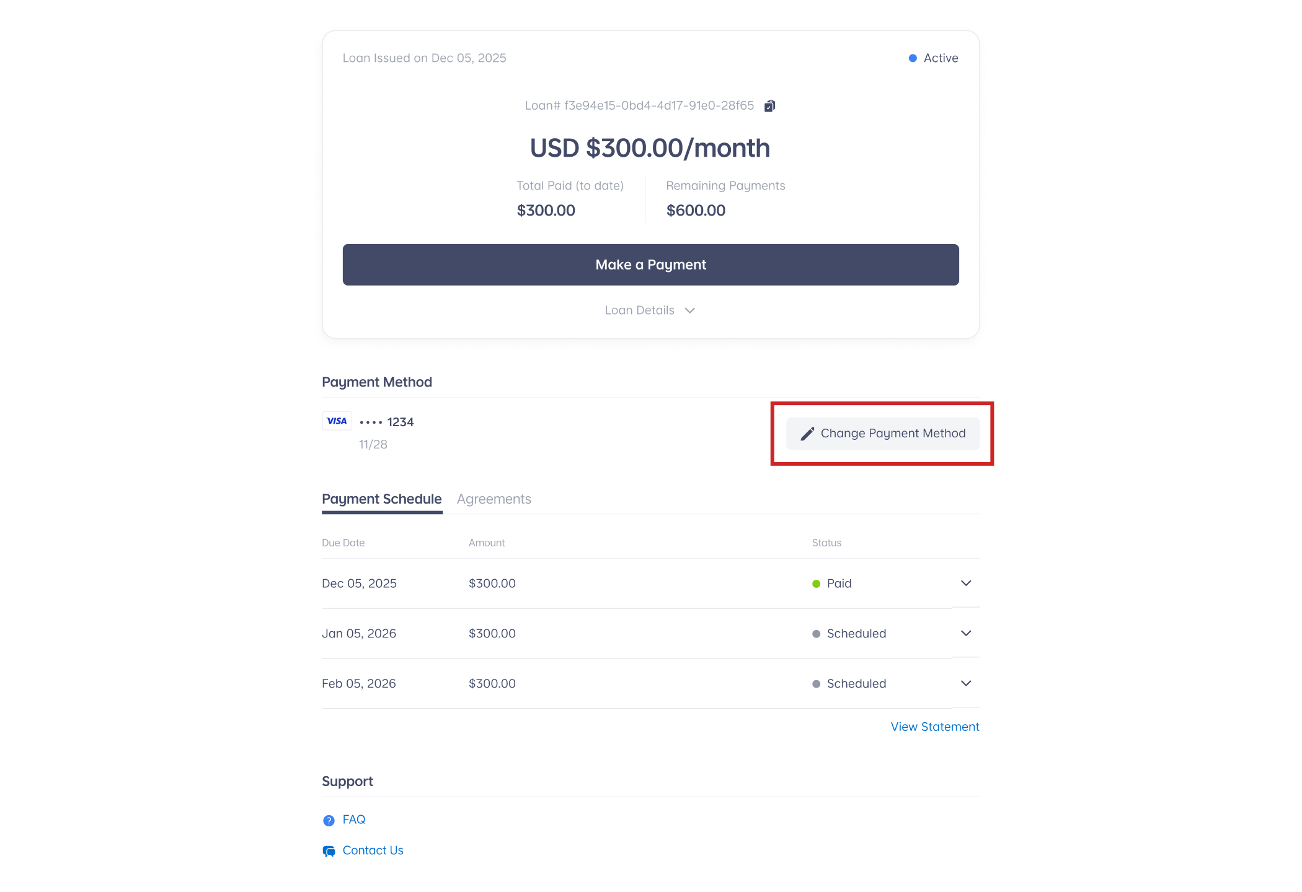Viewport: 1302px width, 892px height.
Task: Click the Visa card logo
Action: tap(337, 421)
